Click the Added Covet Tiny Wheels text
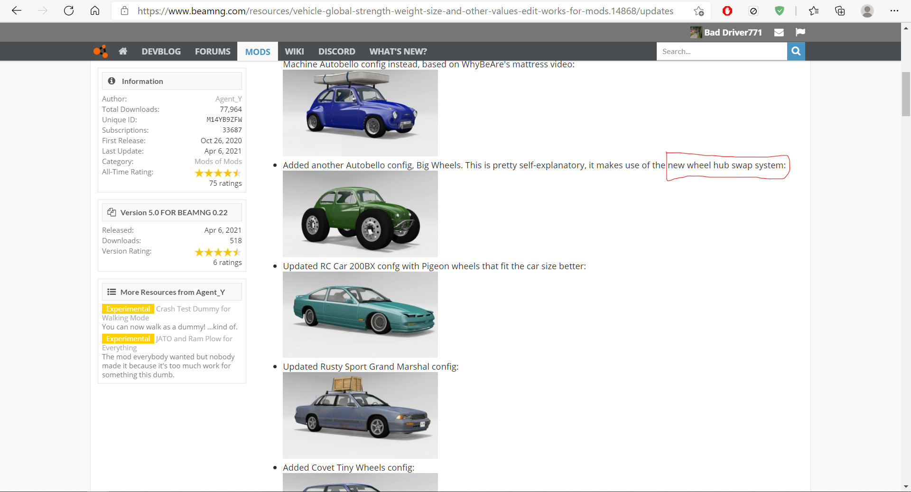This screenshot has width=911, height=492. click(x=349, y=467)
